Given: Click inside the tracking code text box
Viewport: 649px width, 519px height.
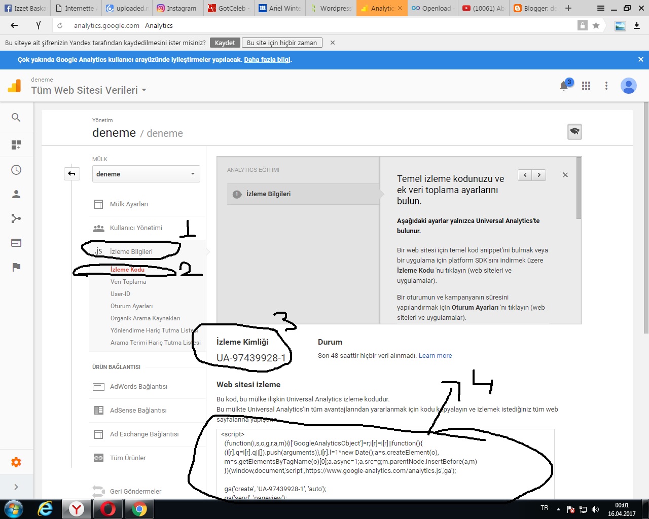Looking at the screenshot, I should click(x=385, y=464).
